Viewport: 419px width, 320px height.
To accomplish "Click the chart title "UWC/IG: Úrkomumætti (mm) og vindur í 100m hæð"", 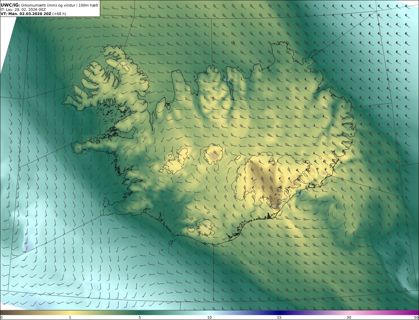I will pos(49,5).
